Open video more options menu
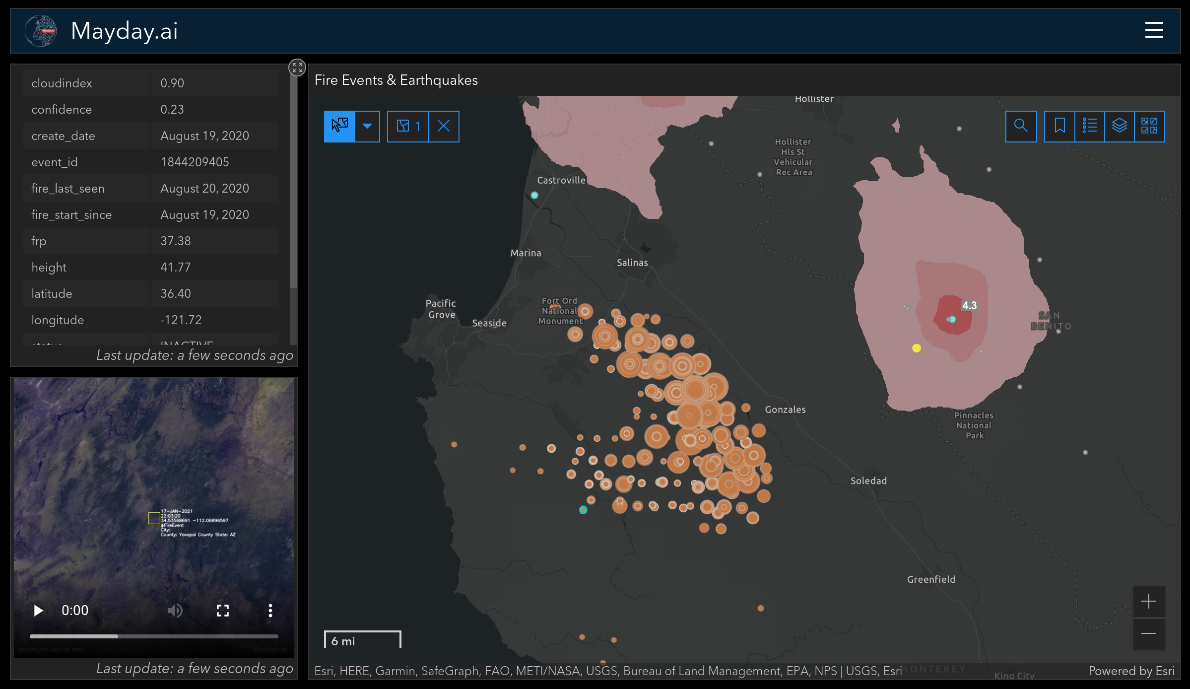 (270, 610)
